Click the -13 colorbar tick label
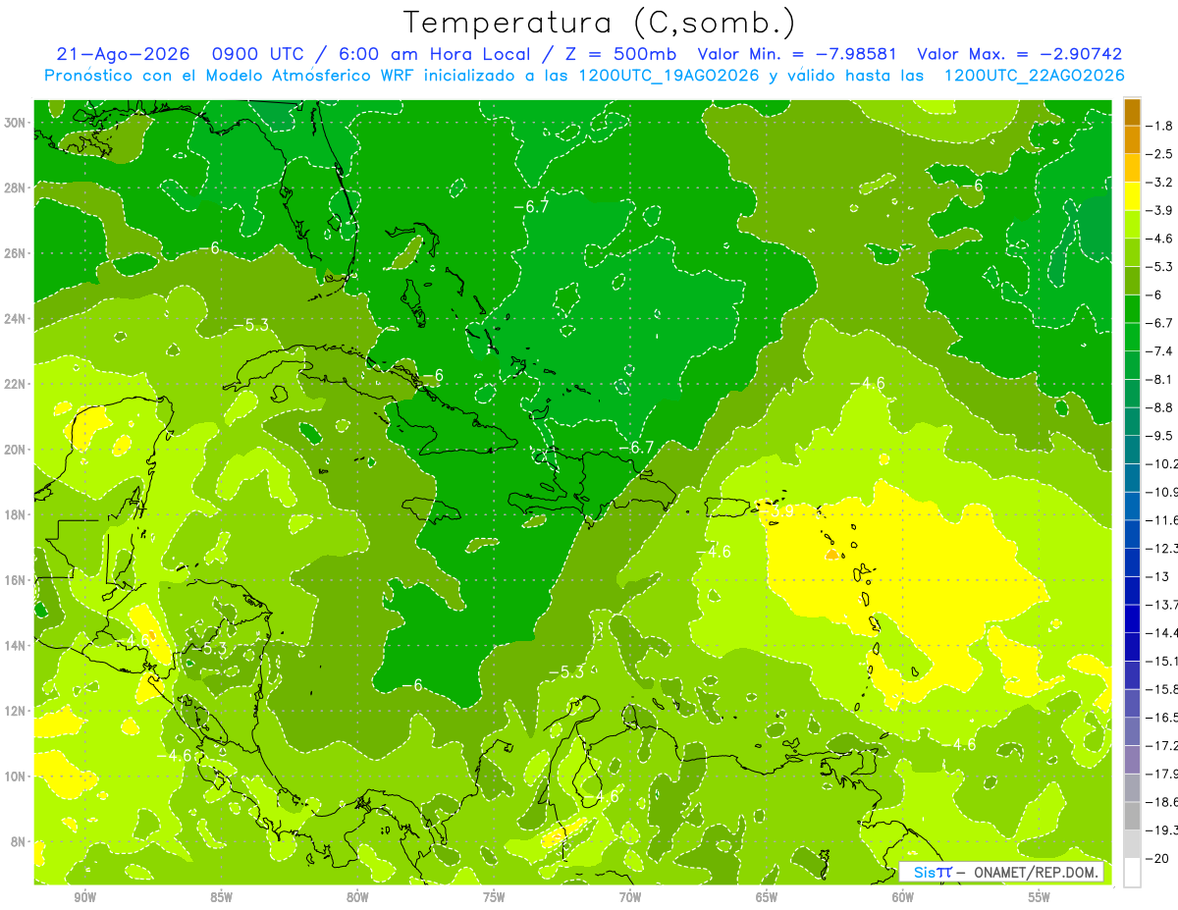 coord(1158,577)
